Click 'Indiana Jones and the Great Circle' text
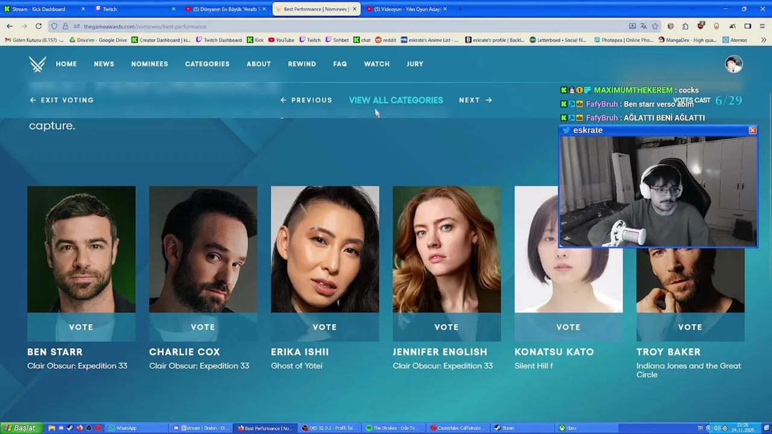 pos(689,370)
